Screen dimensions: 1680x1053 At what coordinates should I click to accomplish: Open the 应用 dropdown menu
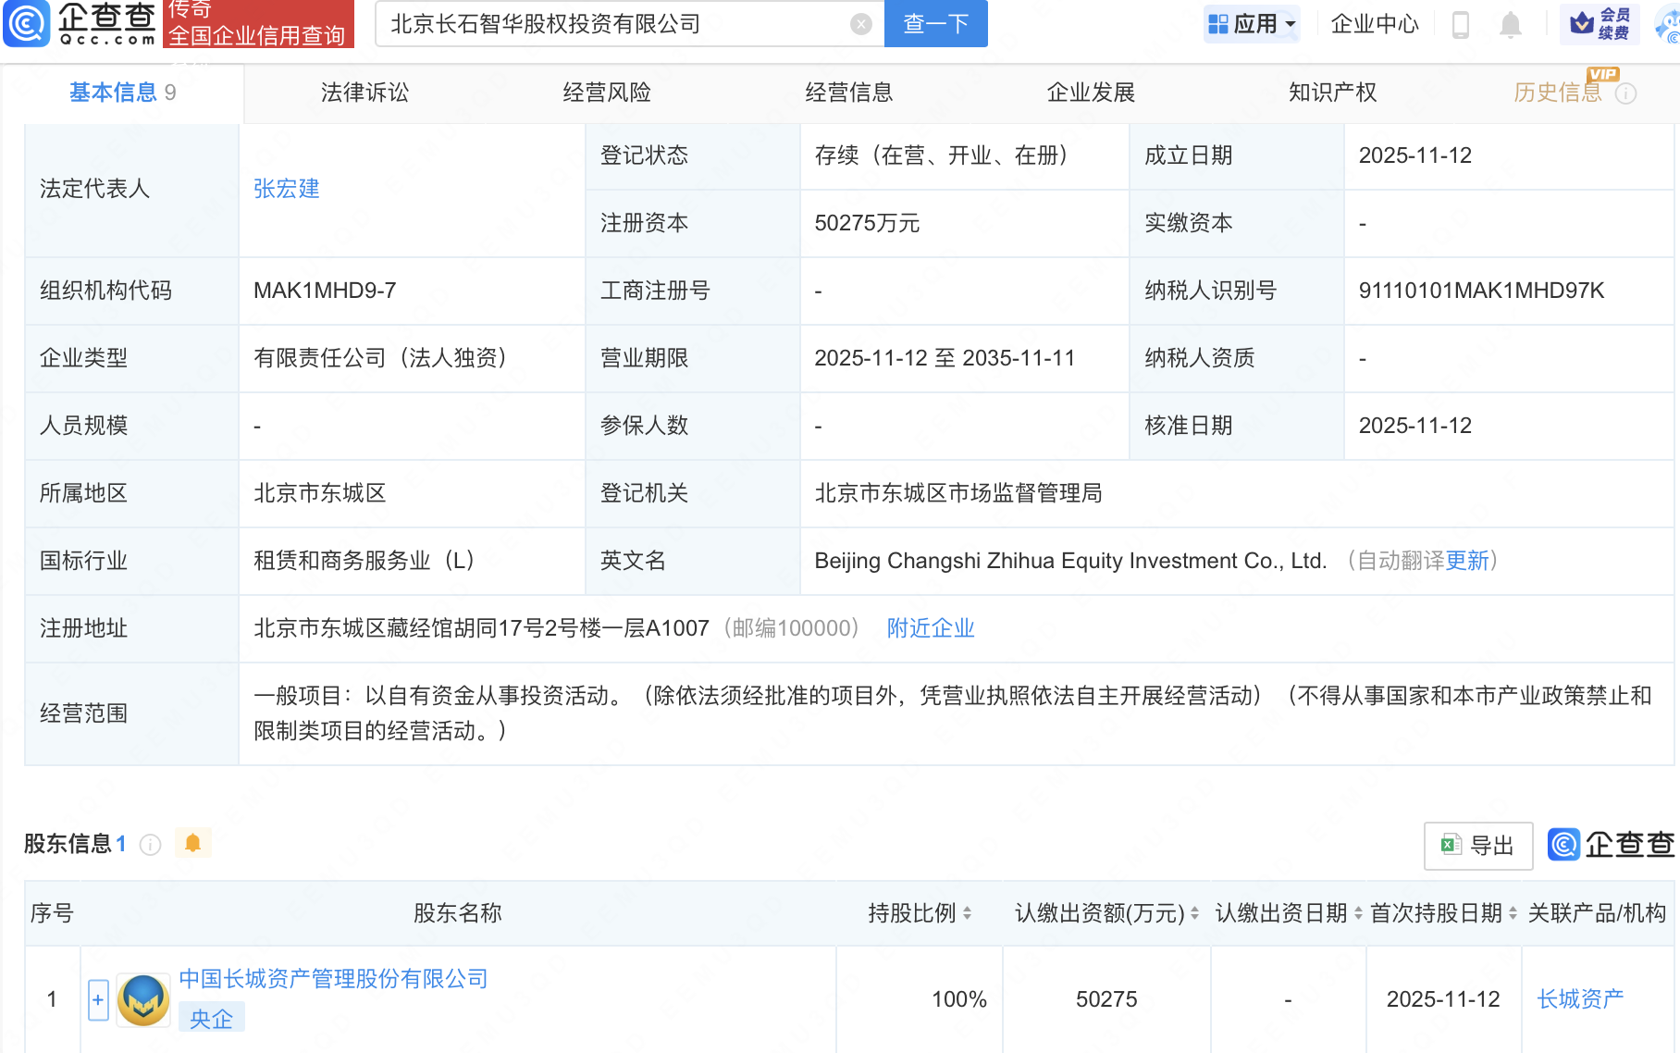point(1253,24)
